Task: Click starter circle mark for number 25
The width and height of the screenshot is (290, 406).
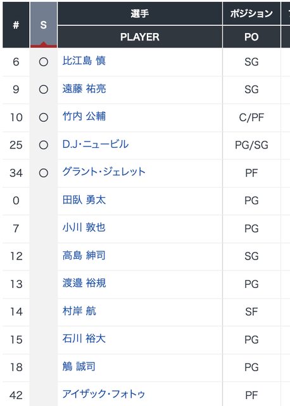Action: tap(44, 145)
